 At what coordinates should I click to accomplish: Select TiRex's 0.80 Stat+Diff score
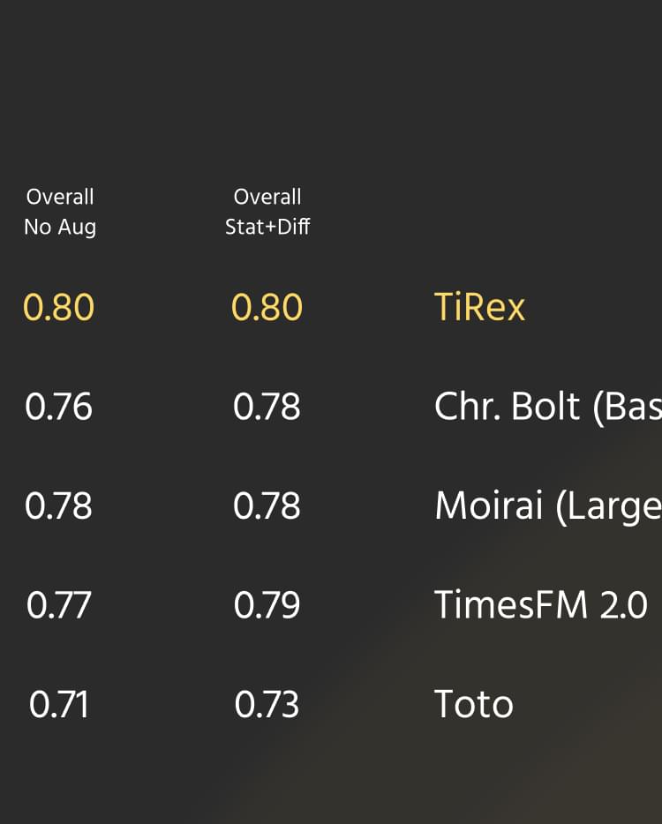tap(267, 307)
